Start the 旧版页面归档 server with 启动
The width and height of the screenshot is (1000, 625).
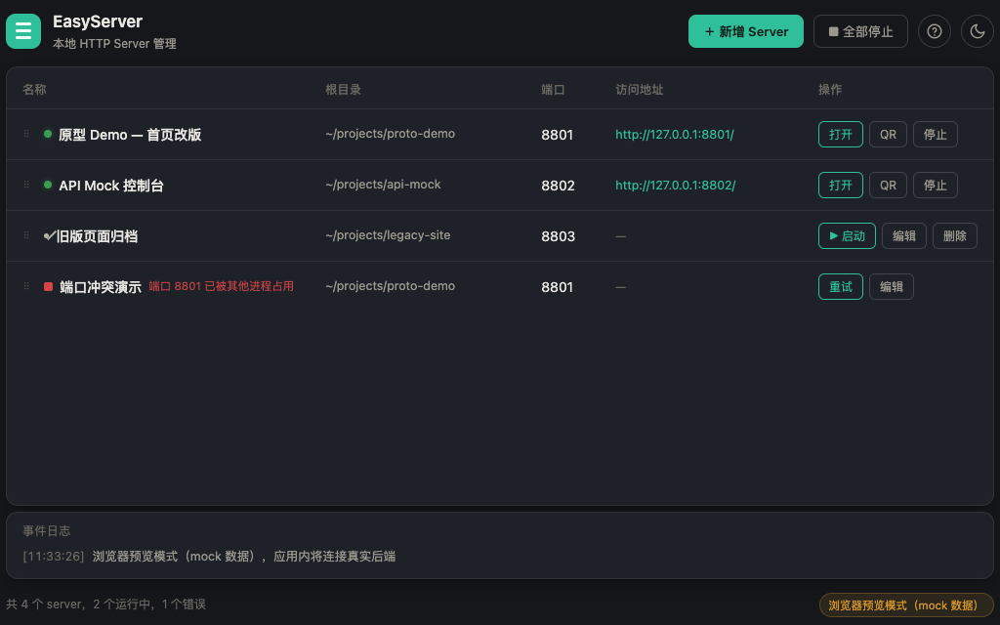(847, 236)
